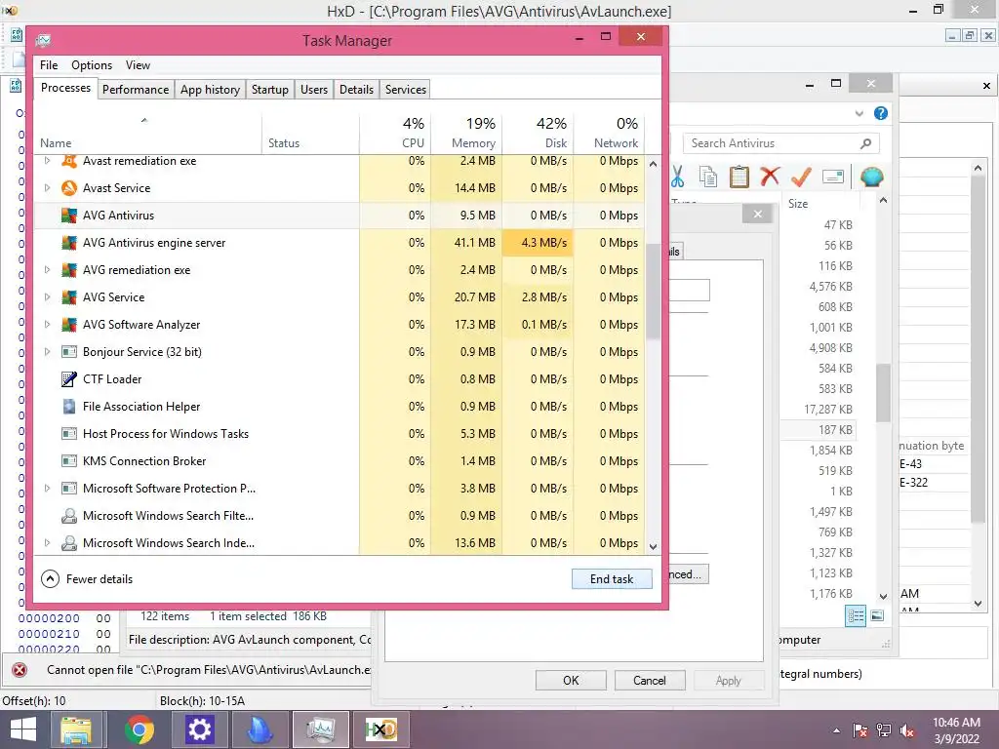999x749 pixels.
Task: Click the search magnifier in Search Antivirus
Action: point(865,143)
